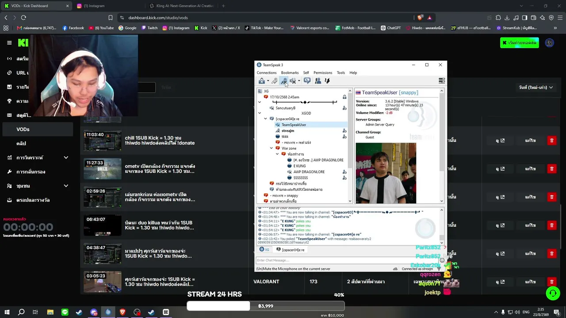Open the Permissions menu in TeamSpeak
566x318 pixels.
point(323,73)
